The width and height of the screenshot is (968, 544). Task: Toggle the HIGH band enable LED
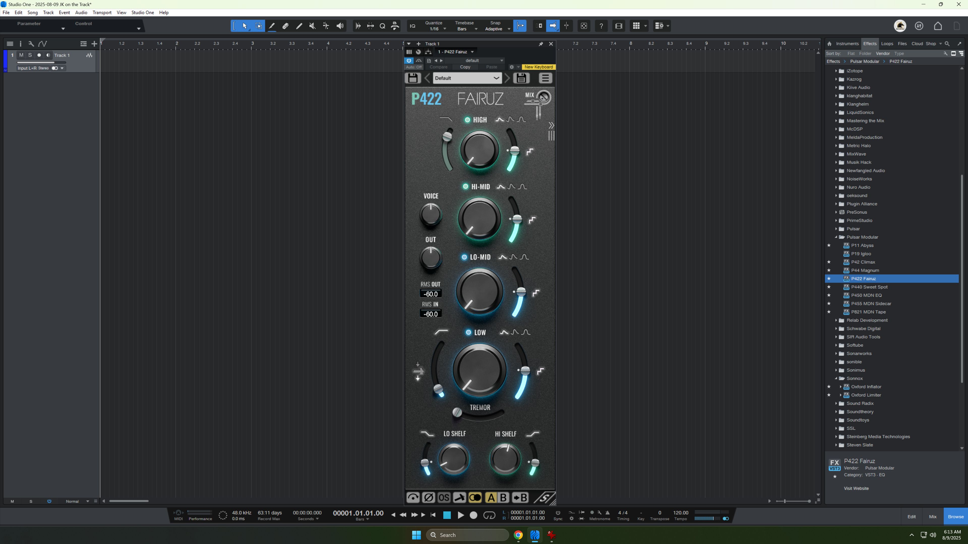(467, 120)
